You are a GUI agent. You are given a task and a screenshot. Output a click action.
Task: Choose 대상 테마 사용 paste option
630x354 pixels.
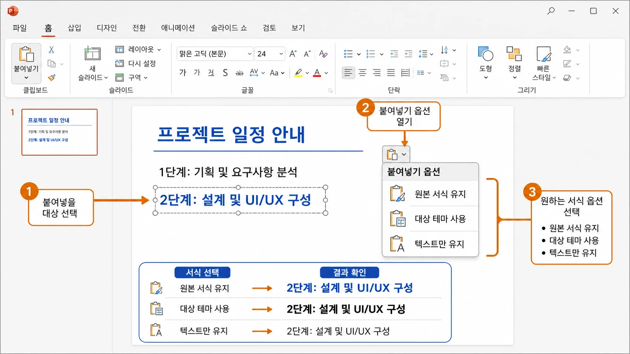pos(430,219)
